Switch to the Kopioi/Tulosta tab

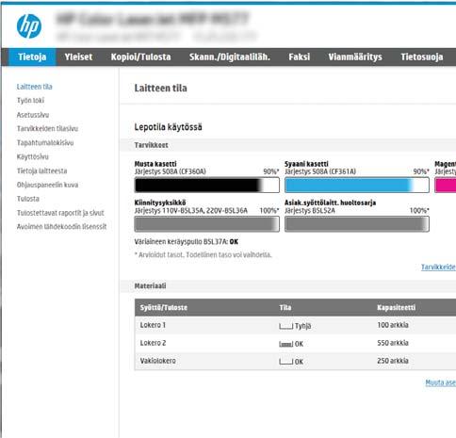[140, 57]
